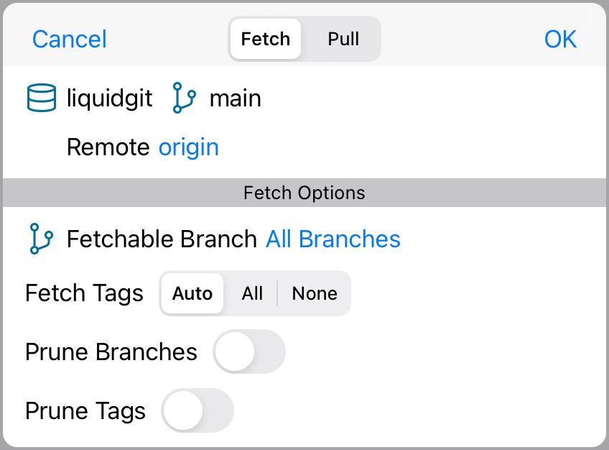Open the Fetchable Branch picker
The width and height of the screenshot is (609, 450).
point(333,239)
